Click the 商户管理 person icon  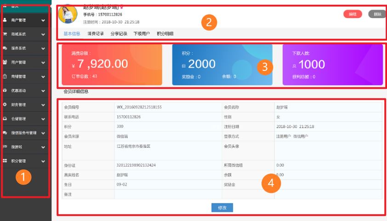[5, 20]
